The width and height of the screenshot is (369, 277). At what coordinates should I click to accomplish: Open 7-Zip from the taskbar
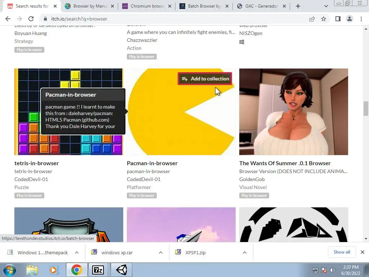tap(98, 270)
